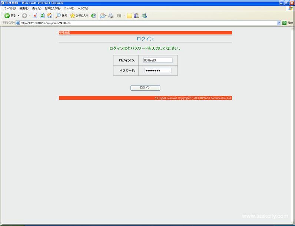
Task: Refresh the page with the Refresh icon
Action: [x=42, y=16]
